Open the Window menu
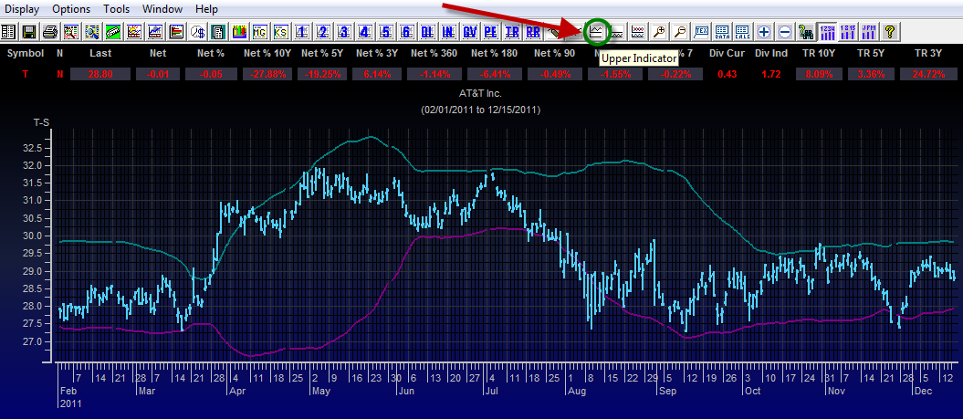This screenshot has height=419, width=963. [x=162, y=9]
